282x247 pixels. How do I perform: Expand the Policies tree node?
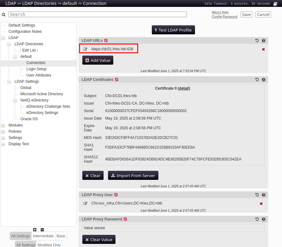coord(3,132)
